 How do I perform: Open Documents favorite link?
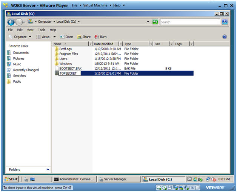(x=21, y=53)
